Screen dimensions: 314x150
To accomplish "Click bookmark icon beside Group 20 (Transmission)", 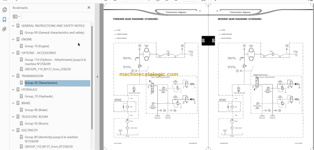I will [21, 83].
